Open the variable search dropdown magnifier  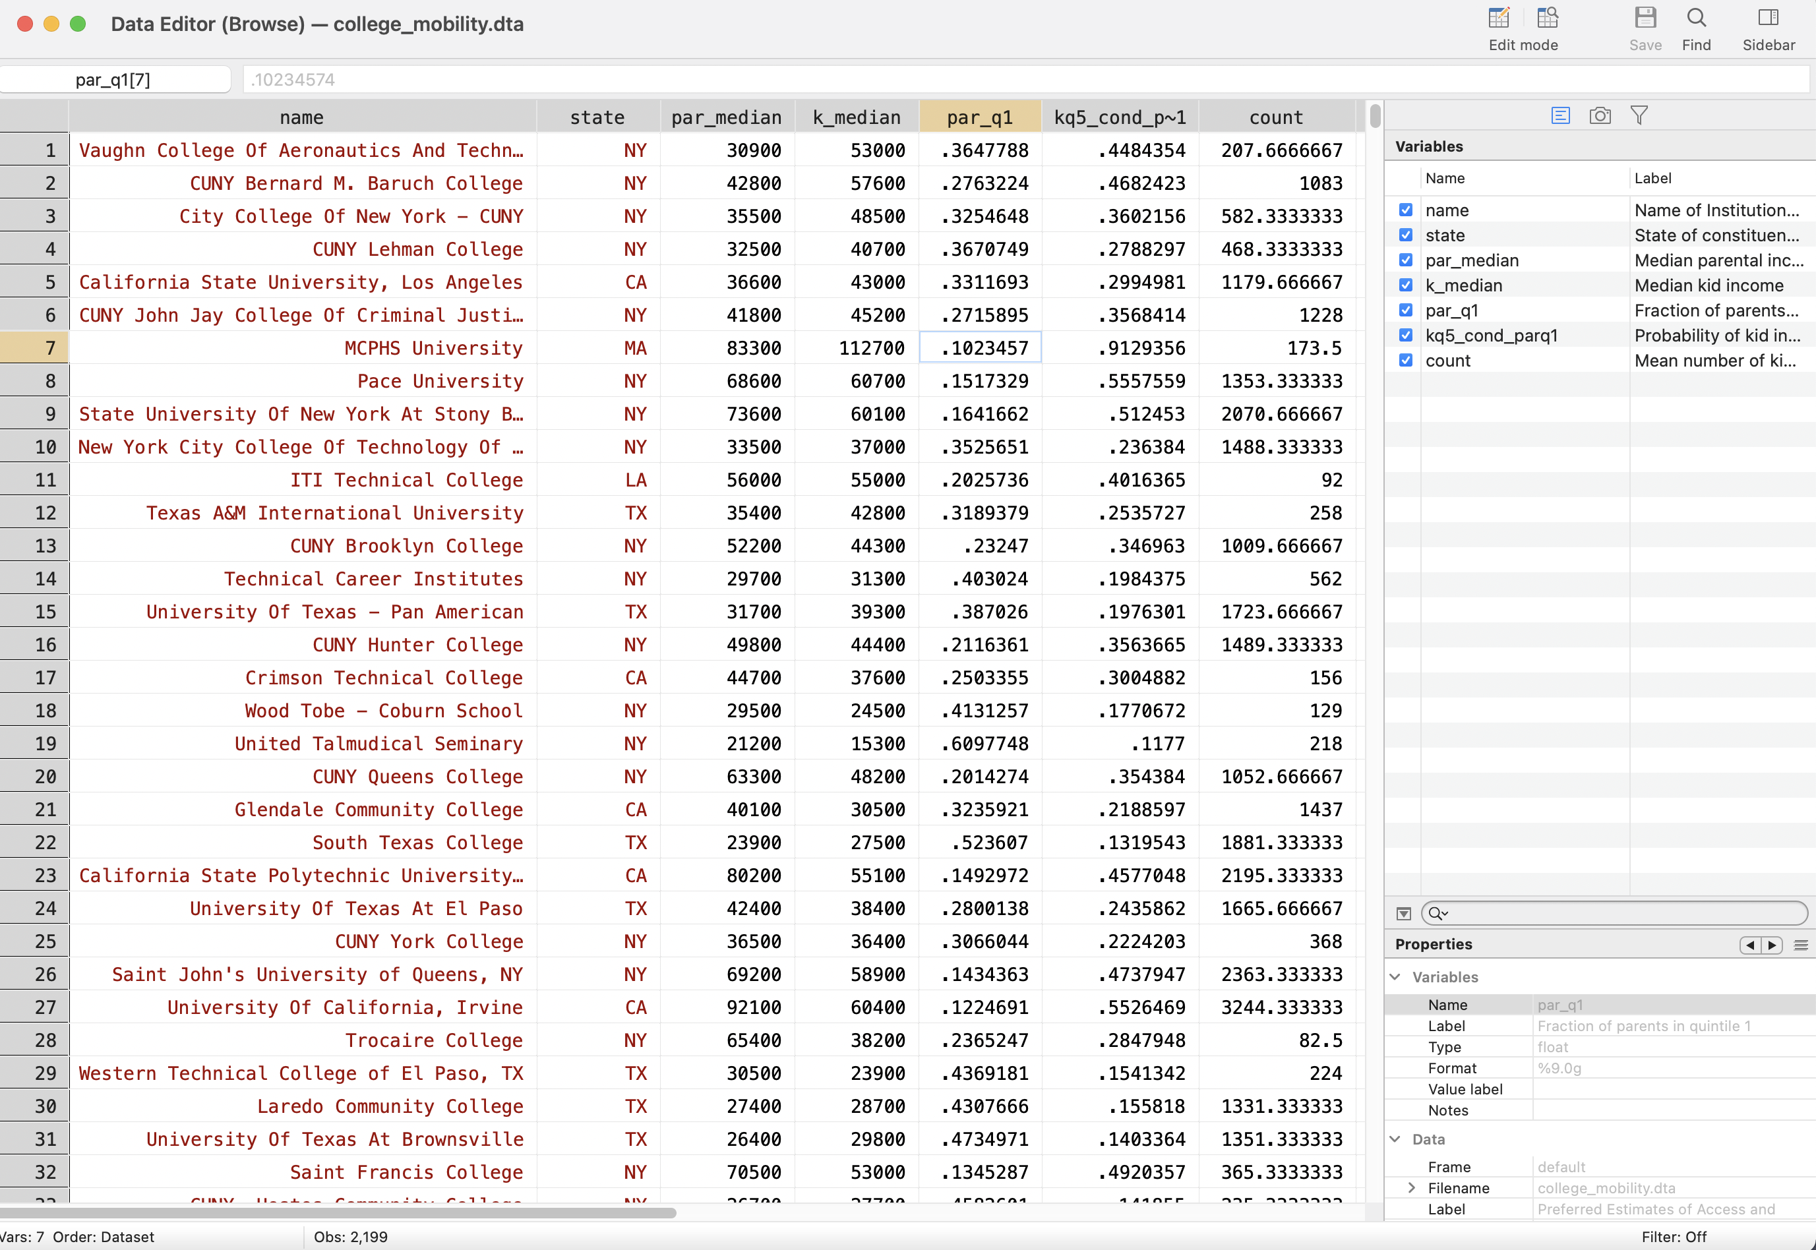point(1438,913)
